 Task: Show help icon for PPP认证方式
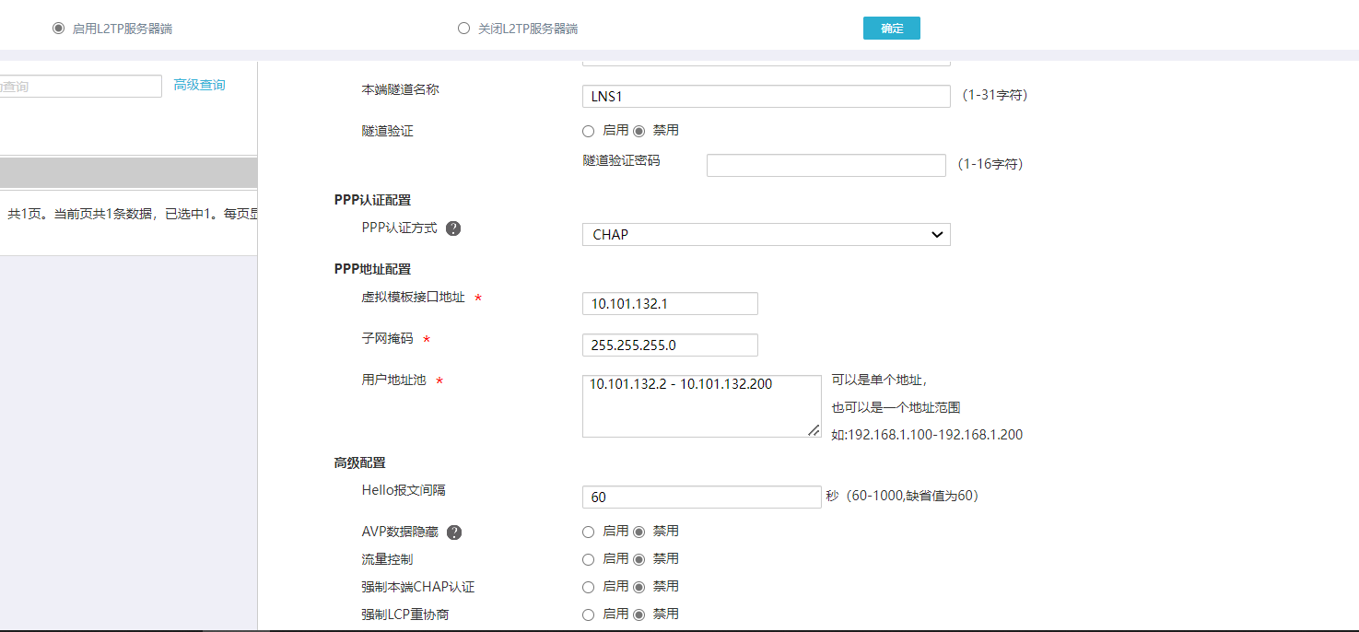[x=453, y=228]
